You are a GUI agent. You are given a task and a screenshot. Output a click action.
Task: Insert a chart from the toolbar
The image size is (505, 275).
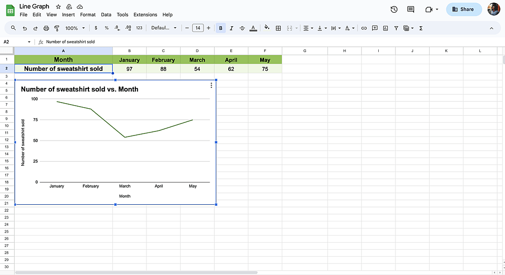click(x=385, y=28)
